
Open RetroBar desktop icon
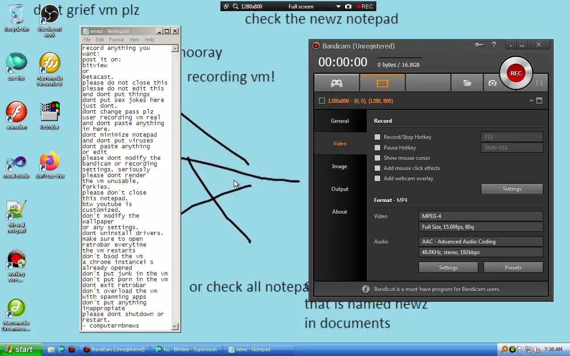[x=49, y=116]
